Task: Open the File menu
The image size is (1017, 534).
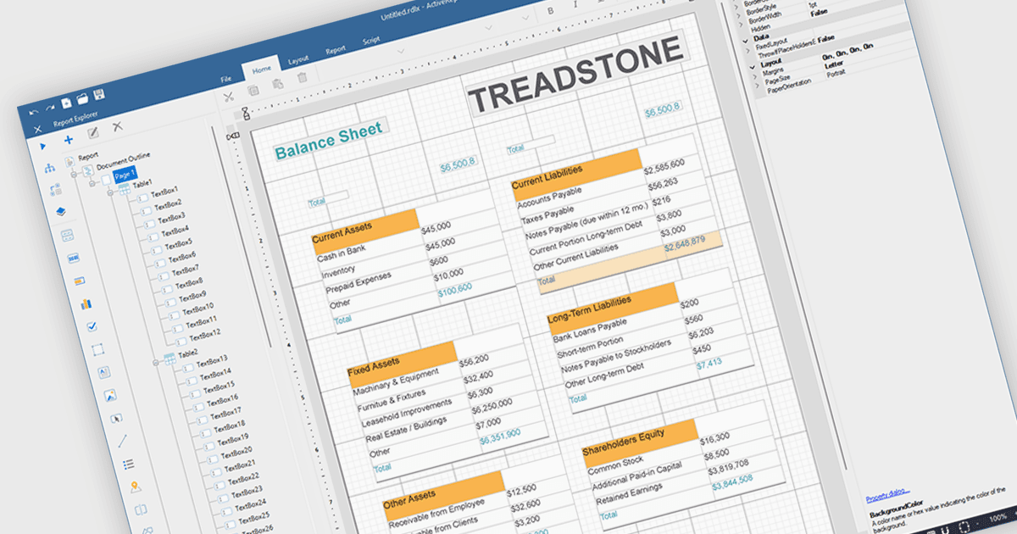Action: 226,78
